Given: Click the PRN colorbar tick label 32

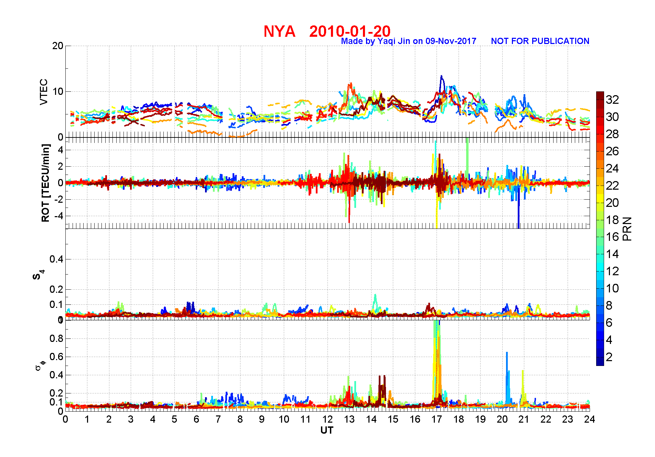Looking at the screenshot, I should point(612,100).
